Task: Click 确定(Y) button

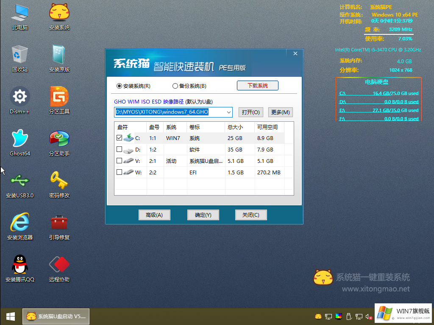Action: point(203,215)
